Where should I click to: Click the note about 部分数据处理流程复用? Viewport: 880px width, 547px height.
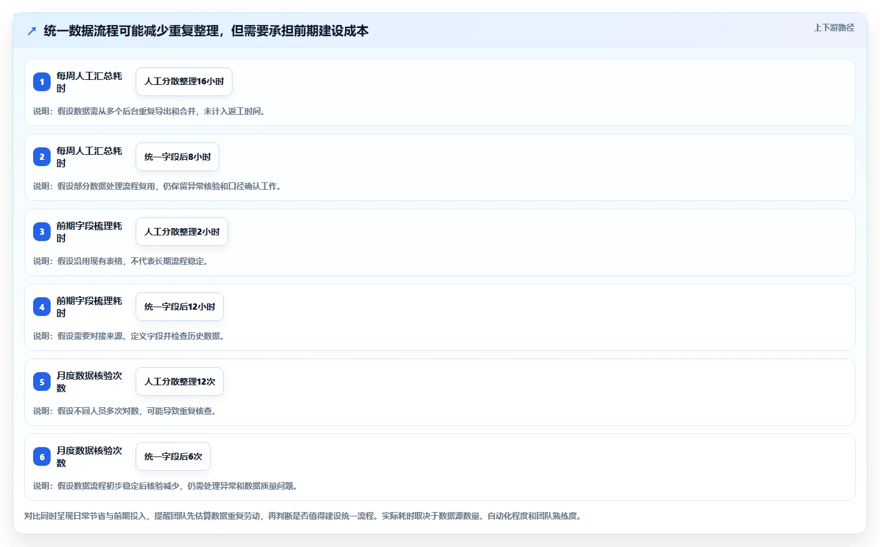pyautogui.click(x=159, y=186)
